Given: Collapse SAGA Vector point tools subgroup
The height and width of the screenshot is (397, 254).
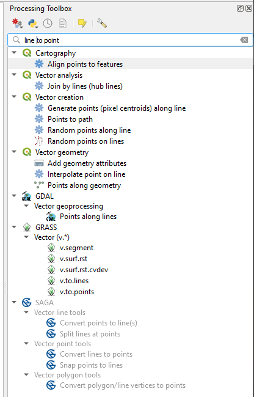Looking at the screenshot, I should point(26,344).
